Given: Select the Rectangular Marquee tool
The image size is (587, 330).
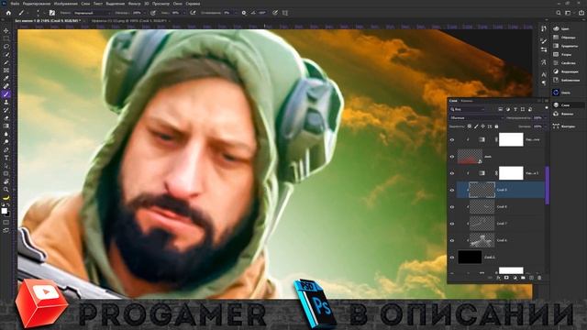Looking at the screenshot, I should click(6, 38).
